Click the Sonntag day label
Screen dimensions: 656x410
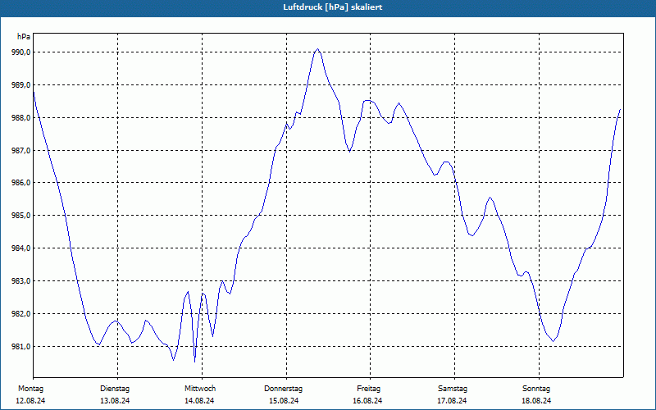pyautogui.click(x=536, y=389)
